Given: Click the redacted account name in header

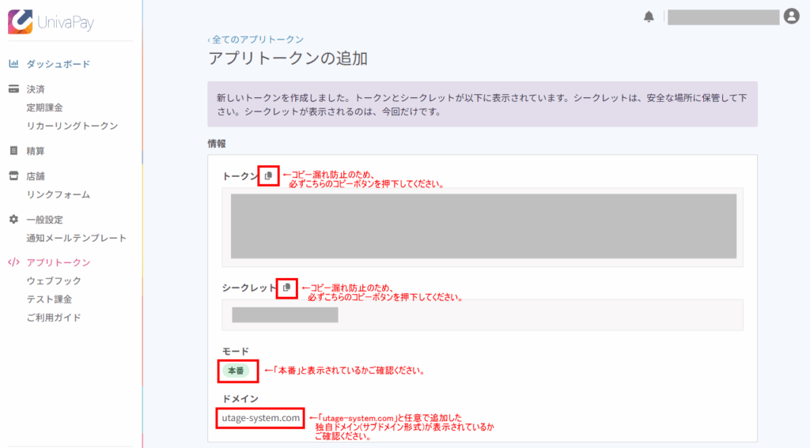Looking at the screenshot, I should pyautogui.click(x=723, y=17).
